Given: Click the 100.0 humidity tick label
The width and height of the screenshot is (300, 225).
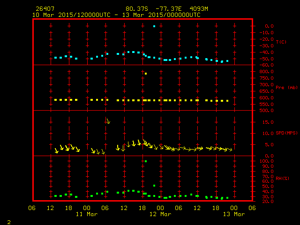Looking at the screenshot, I should (x=267, y=161).
